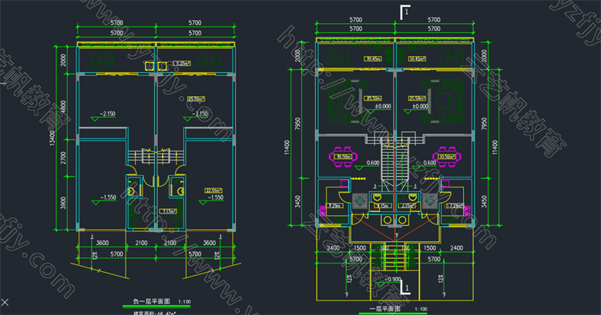Click -1.550 elevation in basement left unit
This screenshot has width=601, height=315.
108,197
